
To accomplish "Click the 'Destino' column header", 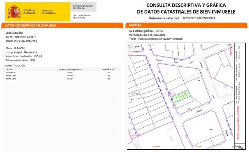I will click(9, 69).
